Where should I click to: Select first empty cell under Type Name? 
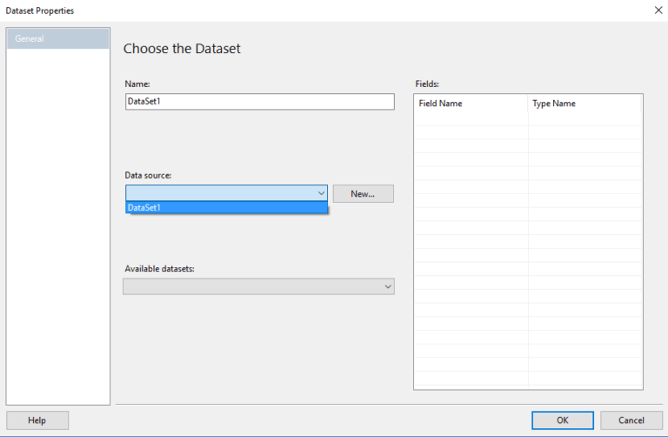point(584,118)
